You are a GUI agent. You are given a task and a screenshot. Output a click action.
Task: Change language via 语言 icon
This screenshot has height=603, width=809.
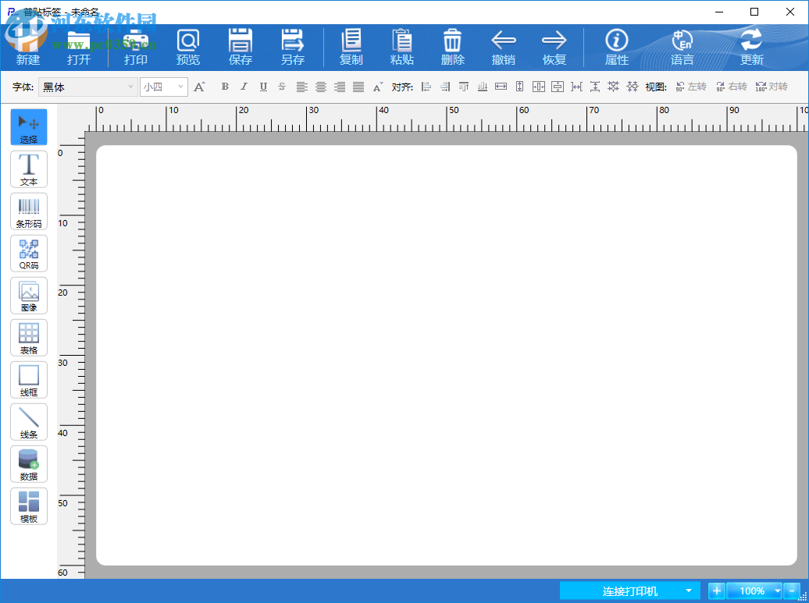point(682,48)
